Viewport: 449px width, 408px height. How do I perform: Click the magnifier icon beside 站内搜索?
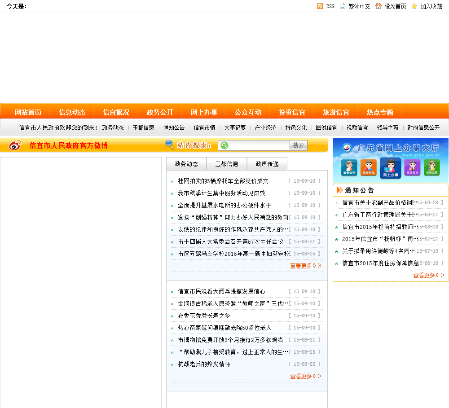click(x=170, y=144)
